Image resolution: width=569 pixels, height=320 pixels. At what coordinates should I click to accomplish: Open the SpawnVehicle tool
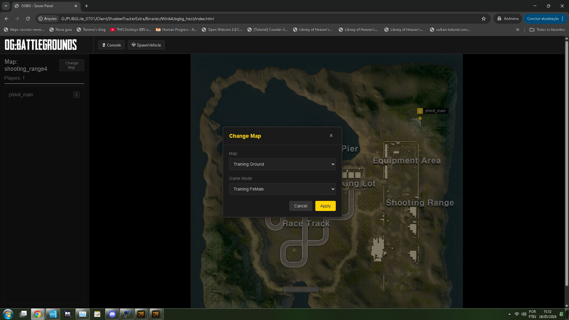(146, 45)
